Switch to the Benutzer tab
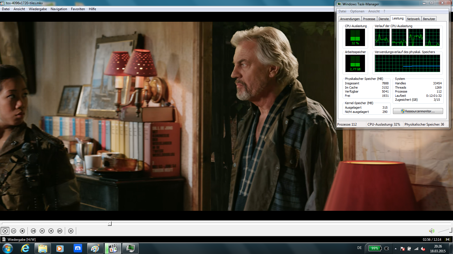This screenshot has height=254, width=453. [x=429, y=19]
